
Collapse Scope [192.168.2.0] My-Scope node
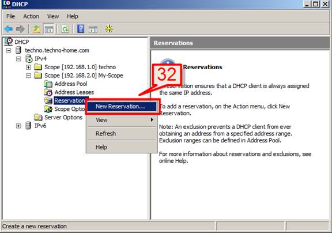pos(28,76)
